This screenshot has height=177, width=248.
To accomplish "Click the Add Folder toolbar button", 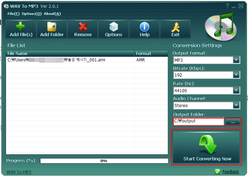I will (x=52, y=29).
